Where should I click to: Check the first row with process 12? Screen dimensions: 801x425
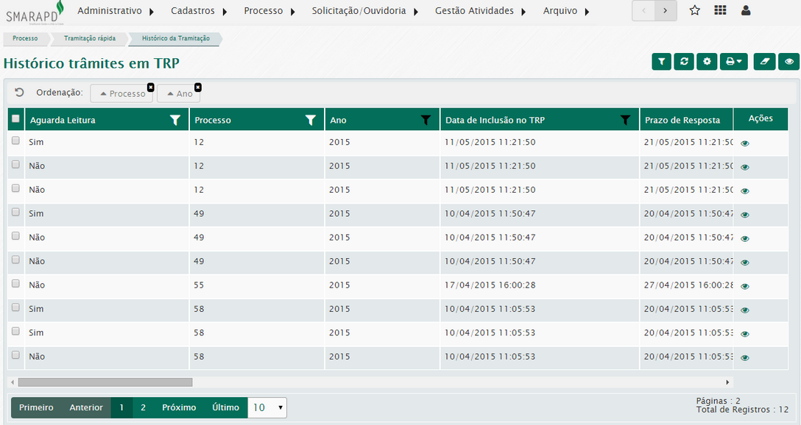pyautogui.click(x=15, y=141)
